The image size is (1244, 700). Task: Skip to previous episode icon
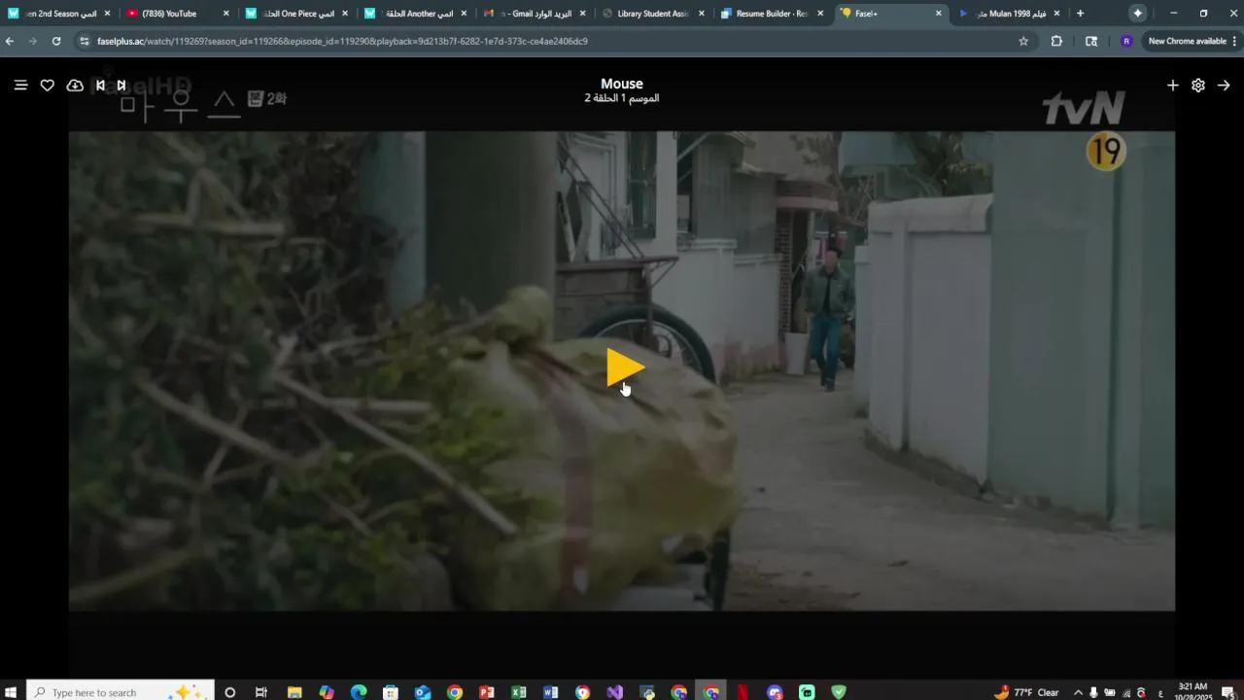click(100, 86)
